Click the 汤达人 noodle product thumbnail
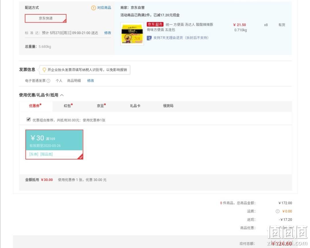The width and height of the screenshot is (310, 248). tap(132, 34)
